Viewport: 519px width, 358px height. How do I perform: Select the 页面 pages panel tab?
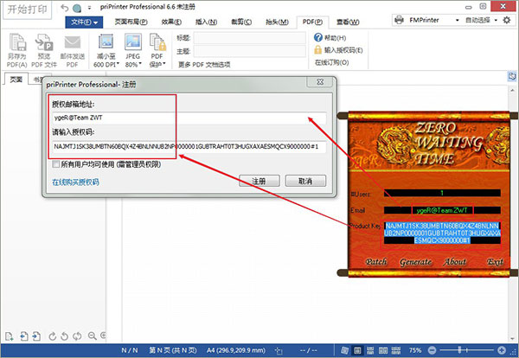pyautogui.click(x=16, y=79)
